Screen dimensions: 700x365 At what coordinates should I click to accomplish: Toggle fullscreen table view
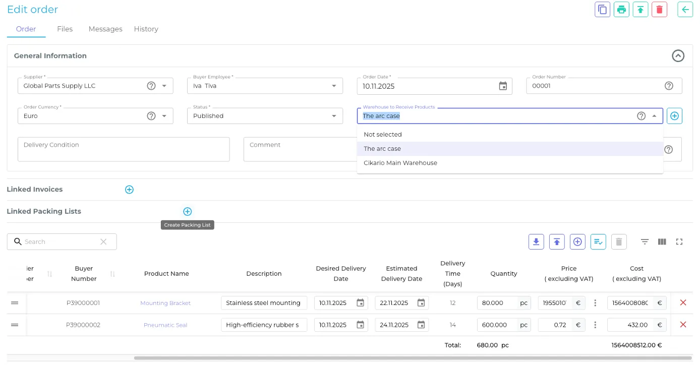tap(679, 242)
